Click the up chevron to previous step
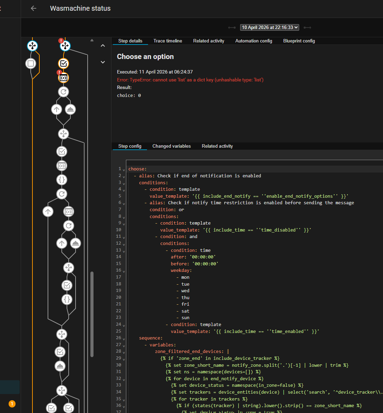 (103, 46)
